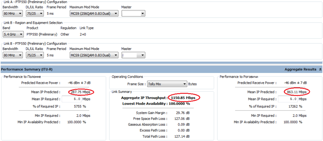Select Mean IP Predicted 863.11 Mbps value

(297, 92)
